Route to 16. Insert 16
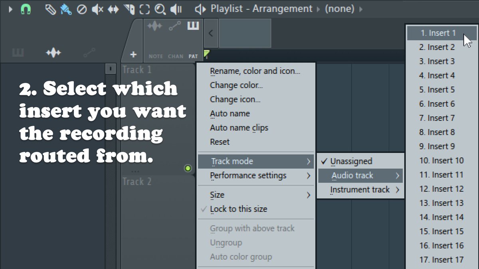Viewport: 479px width, 269px height. tap(441, 245)
